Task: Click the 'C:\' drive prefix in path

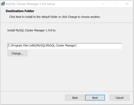Action: [10, 46]
